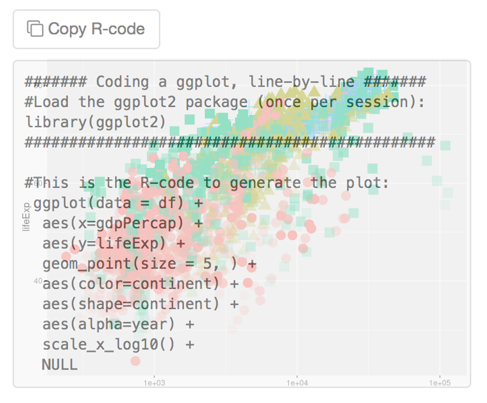Click the library(ggplot2) code line

(x=95, y=122)
